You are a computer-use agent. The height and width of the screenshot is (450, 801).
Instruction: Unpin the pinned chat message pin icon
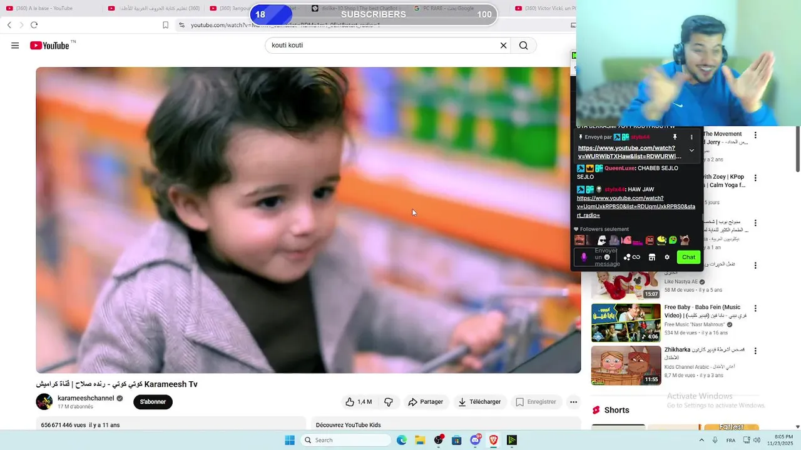click(x=675, y=137)
